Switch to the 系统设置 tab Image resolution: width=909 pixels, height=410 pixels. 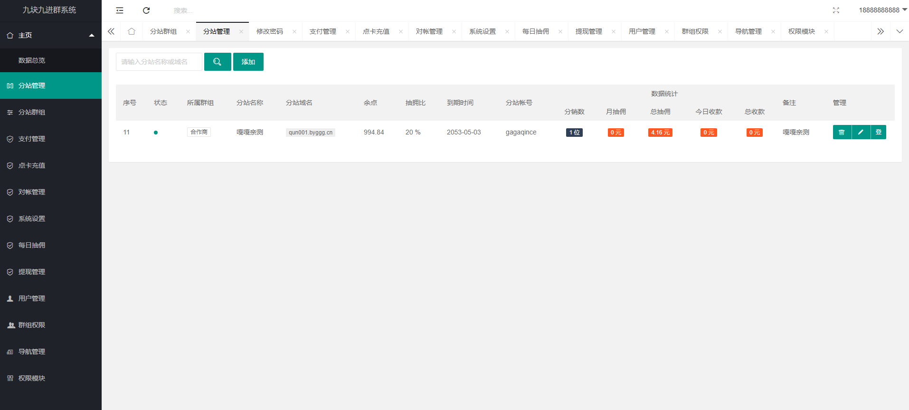coord(482,31)
